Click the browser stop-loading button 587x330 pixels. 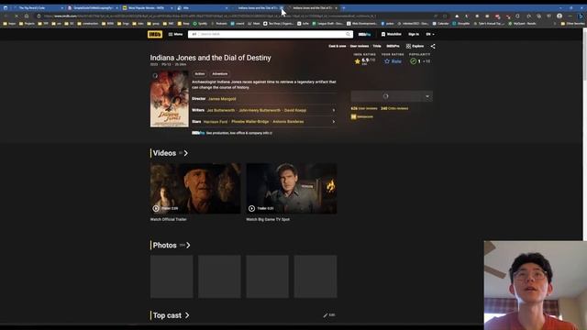17,16
